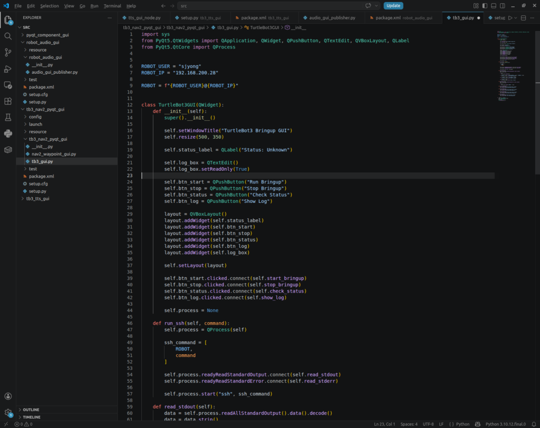540x428 pixels.
Task: Open Run Python File dropdown arrow
Action: point(516,18)
